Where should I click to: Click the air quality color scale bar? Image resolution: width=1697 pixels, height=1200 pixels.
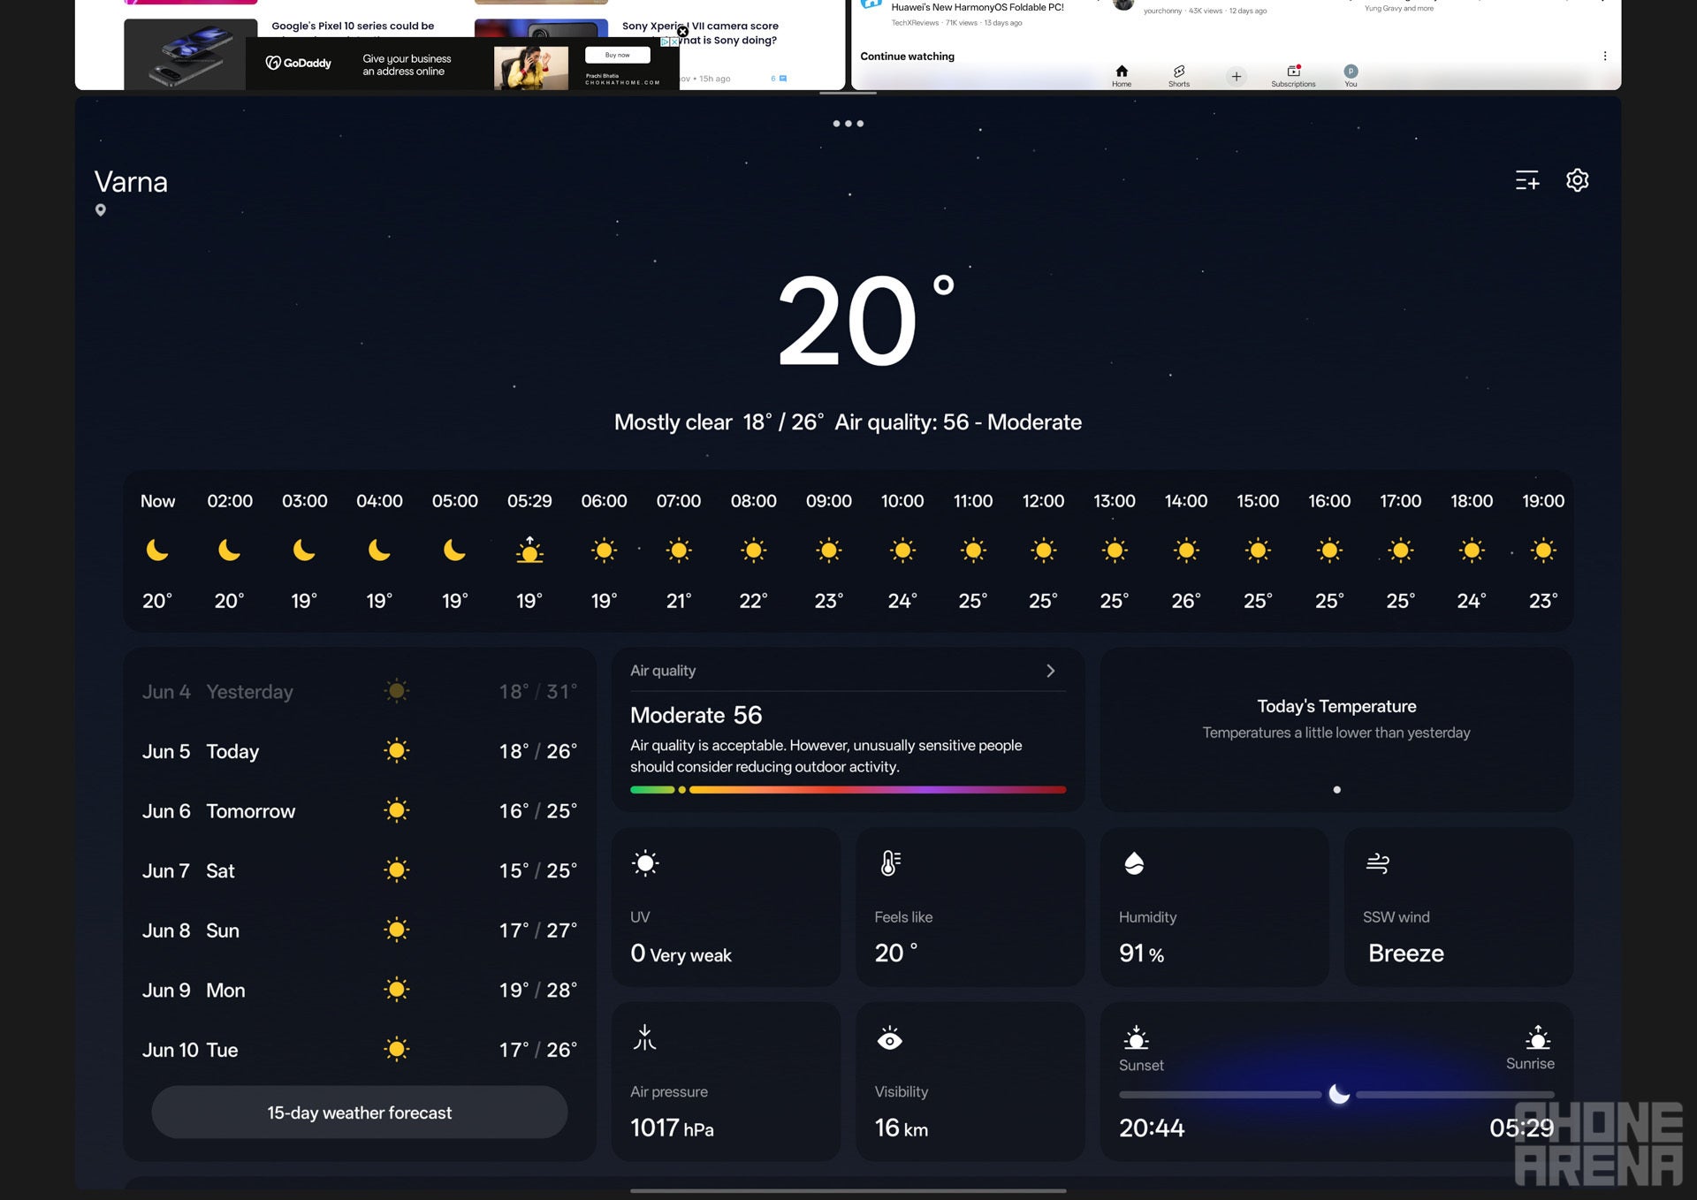[847, 790]
